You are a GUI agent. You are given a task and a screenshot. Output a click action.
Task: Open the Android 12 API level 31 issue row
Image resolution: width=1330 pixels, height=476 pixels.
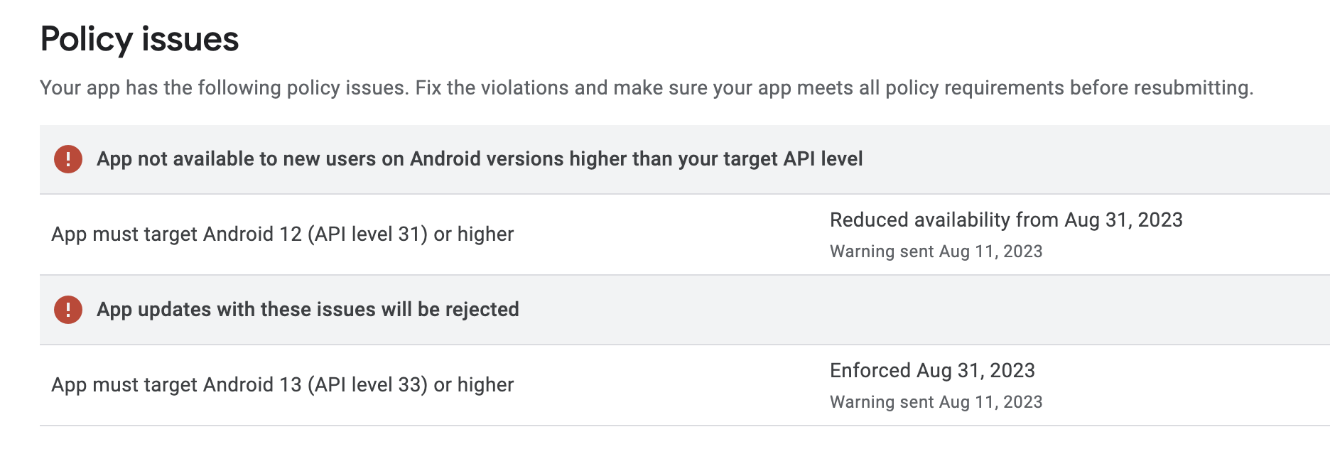coord(282,234)
